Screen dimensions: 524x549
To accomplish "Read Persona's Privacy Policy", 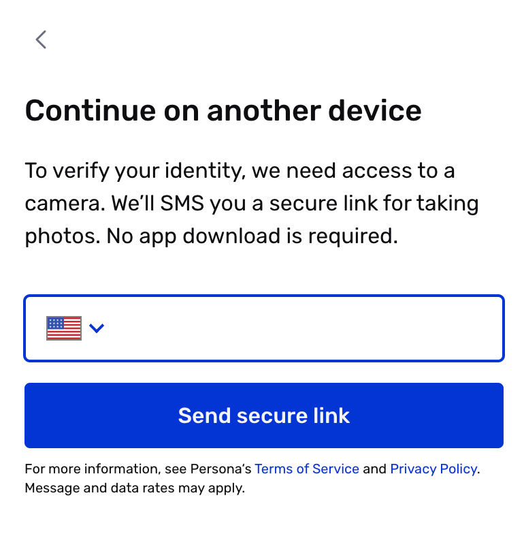I will (433, 469).
